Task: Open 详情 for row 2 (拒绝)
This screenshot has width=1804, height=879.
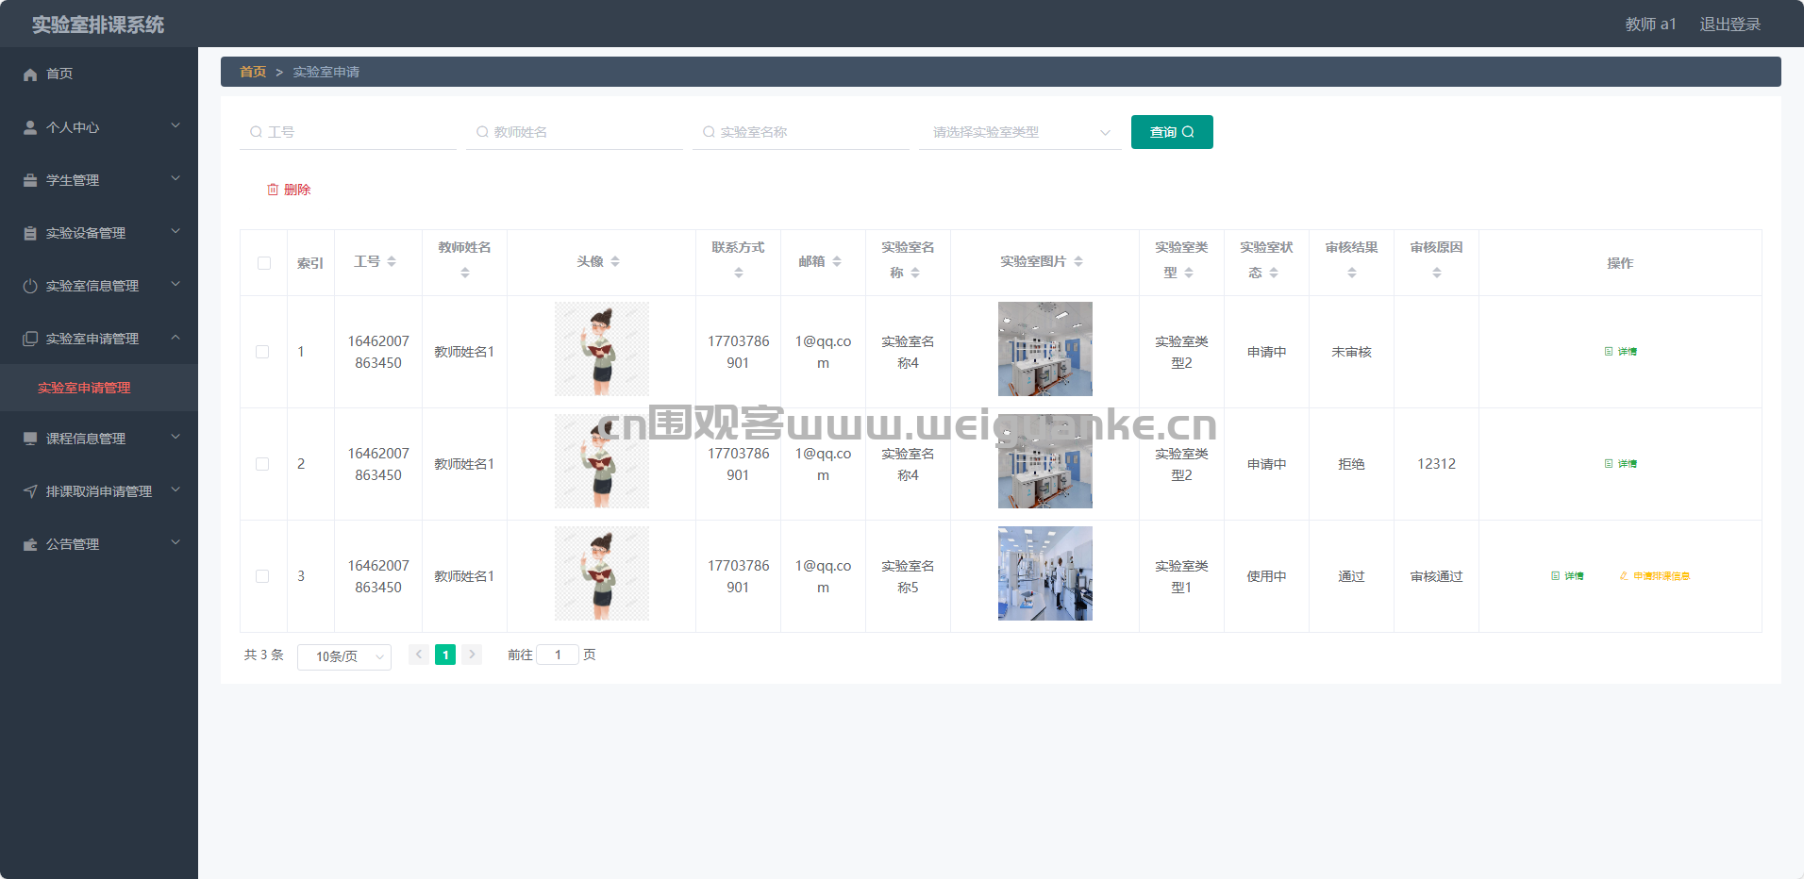Action: click(1621, 464)
